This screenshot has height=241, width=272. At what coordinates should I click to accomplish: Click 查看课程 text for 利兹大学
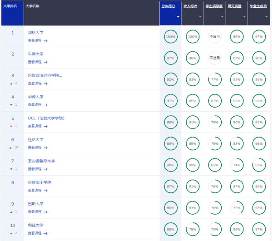(x=35, y=233)
